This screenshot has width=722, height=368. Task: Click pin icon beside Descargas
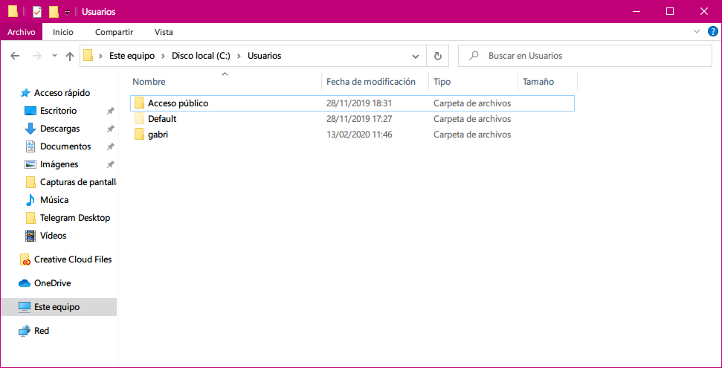110,129
